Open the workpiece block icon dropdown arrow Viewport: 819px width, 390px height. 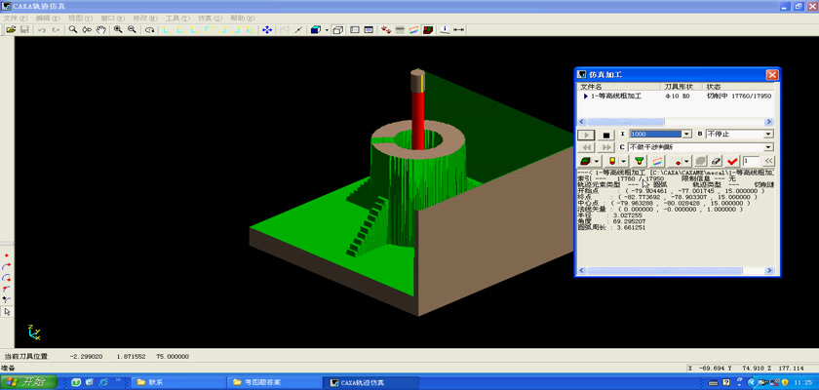[x=597, y=161]
